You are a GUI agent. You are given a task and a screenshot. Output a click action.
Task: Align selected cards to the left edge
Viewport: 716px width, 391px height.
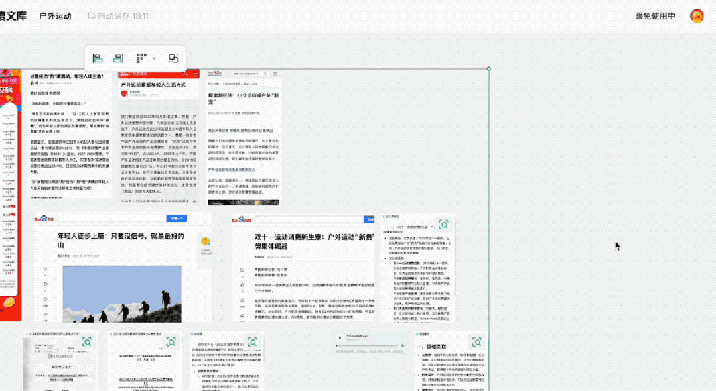(98, 58)
